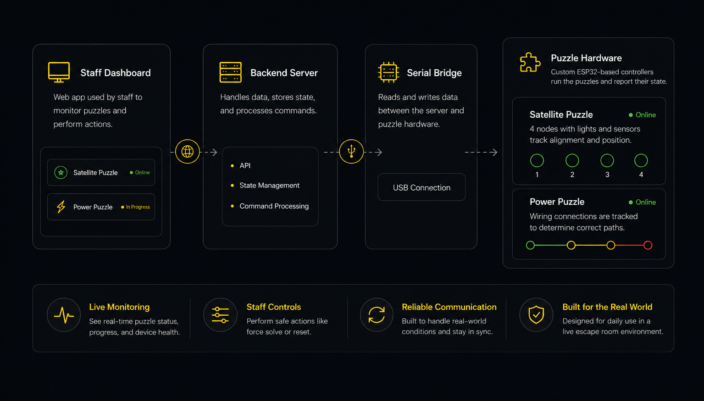Viewport: 704px width, 401px height.
Task: Select Satellite Puzzle node 3 circle
Action: point(607,160)
